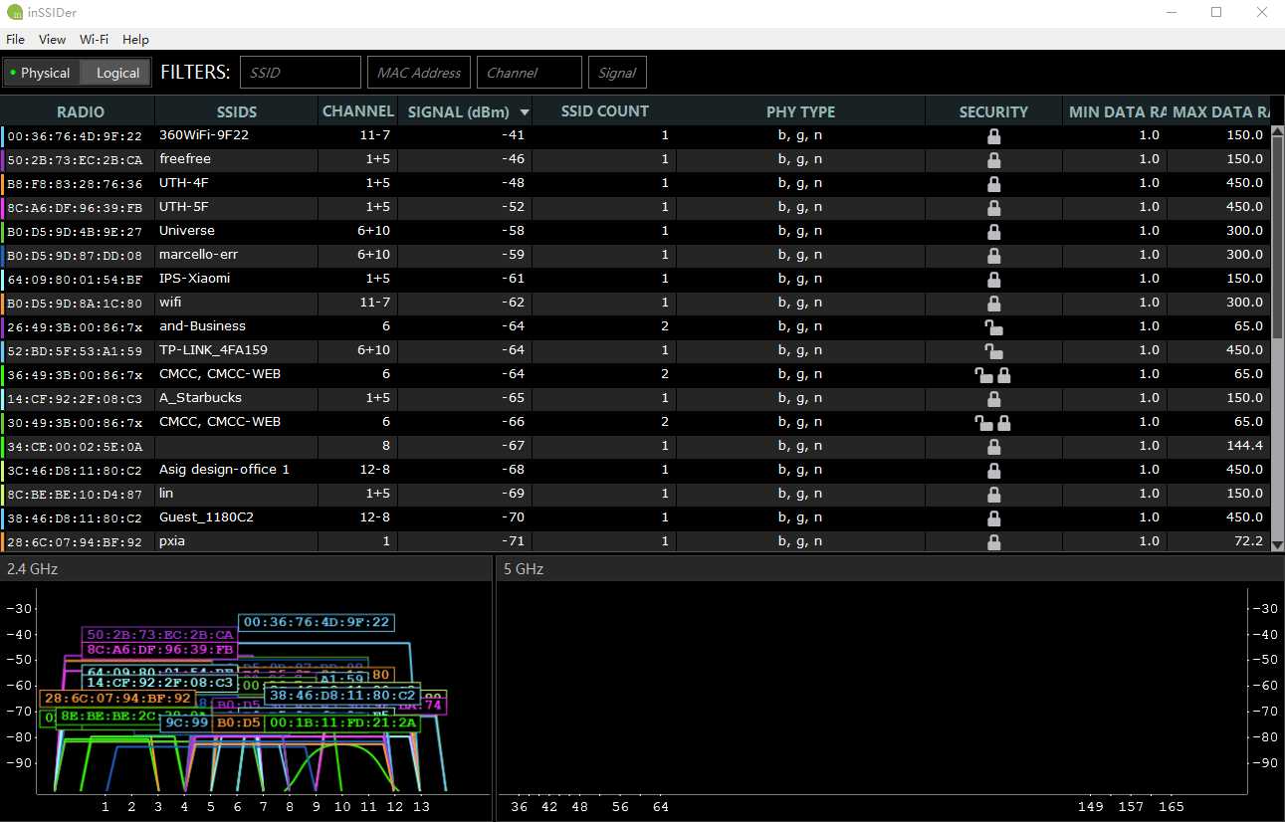
Task: Click the lock icon in Universe row
Action: point(993,231)
